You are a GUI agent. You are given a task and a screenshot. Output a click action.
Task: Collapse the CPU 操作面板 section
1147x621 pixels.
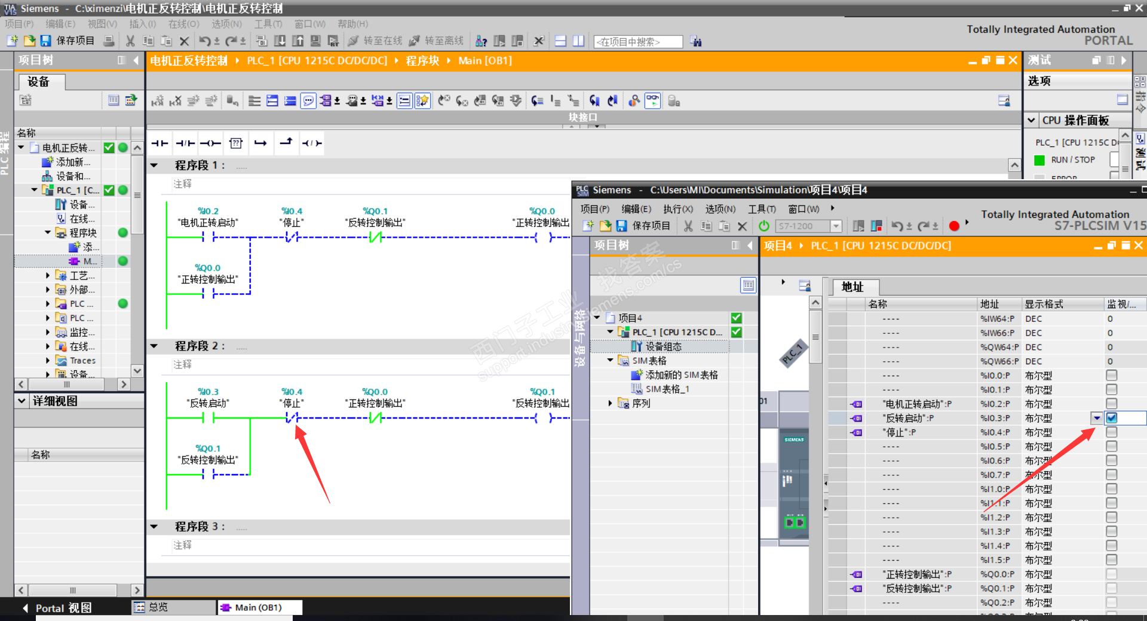(1032, 120)
